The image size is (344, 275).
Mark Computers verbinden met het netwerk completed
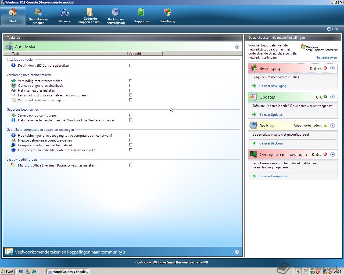[131, 145]
